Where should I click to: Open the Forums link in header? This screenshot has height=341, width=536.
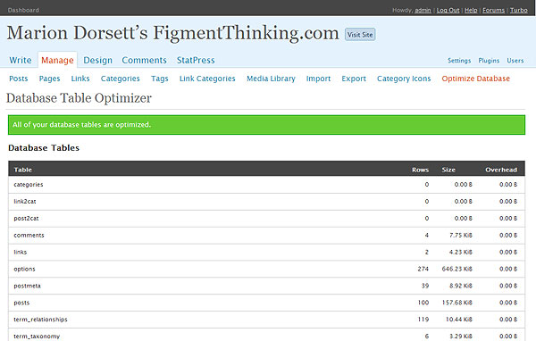click(x=493, y=10)
